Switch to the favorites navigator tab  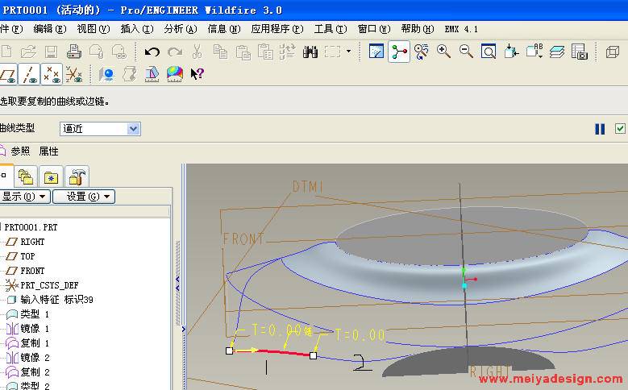(x=52, y=176)
